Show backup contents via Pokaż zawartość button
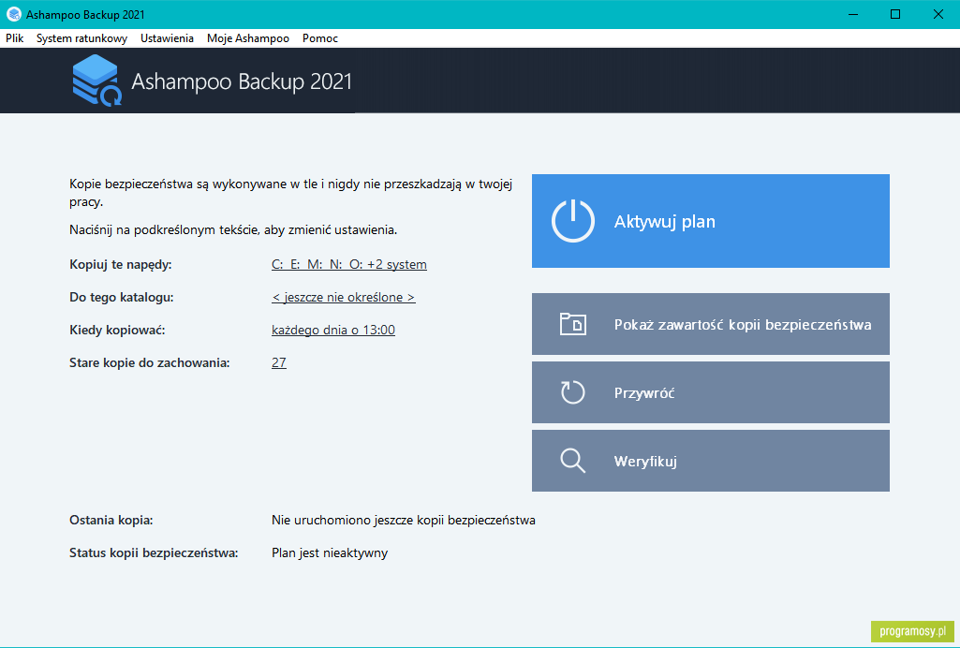 710,324
